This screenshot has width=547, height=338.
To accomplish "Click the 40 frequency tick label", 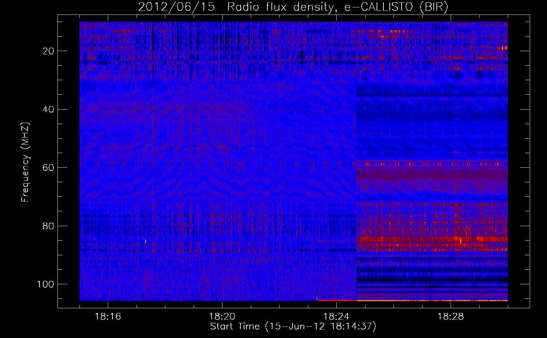I will pyautogui.click(x=49, y=109).
